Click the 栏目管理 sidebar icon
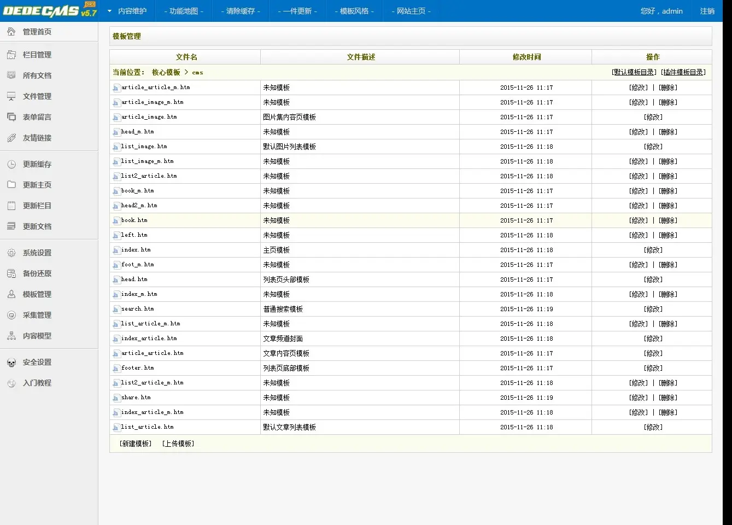The image size is (732, 525). [11, 55]
